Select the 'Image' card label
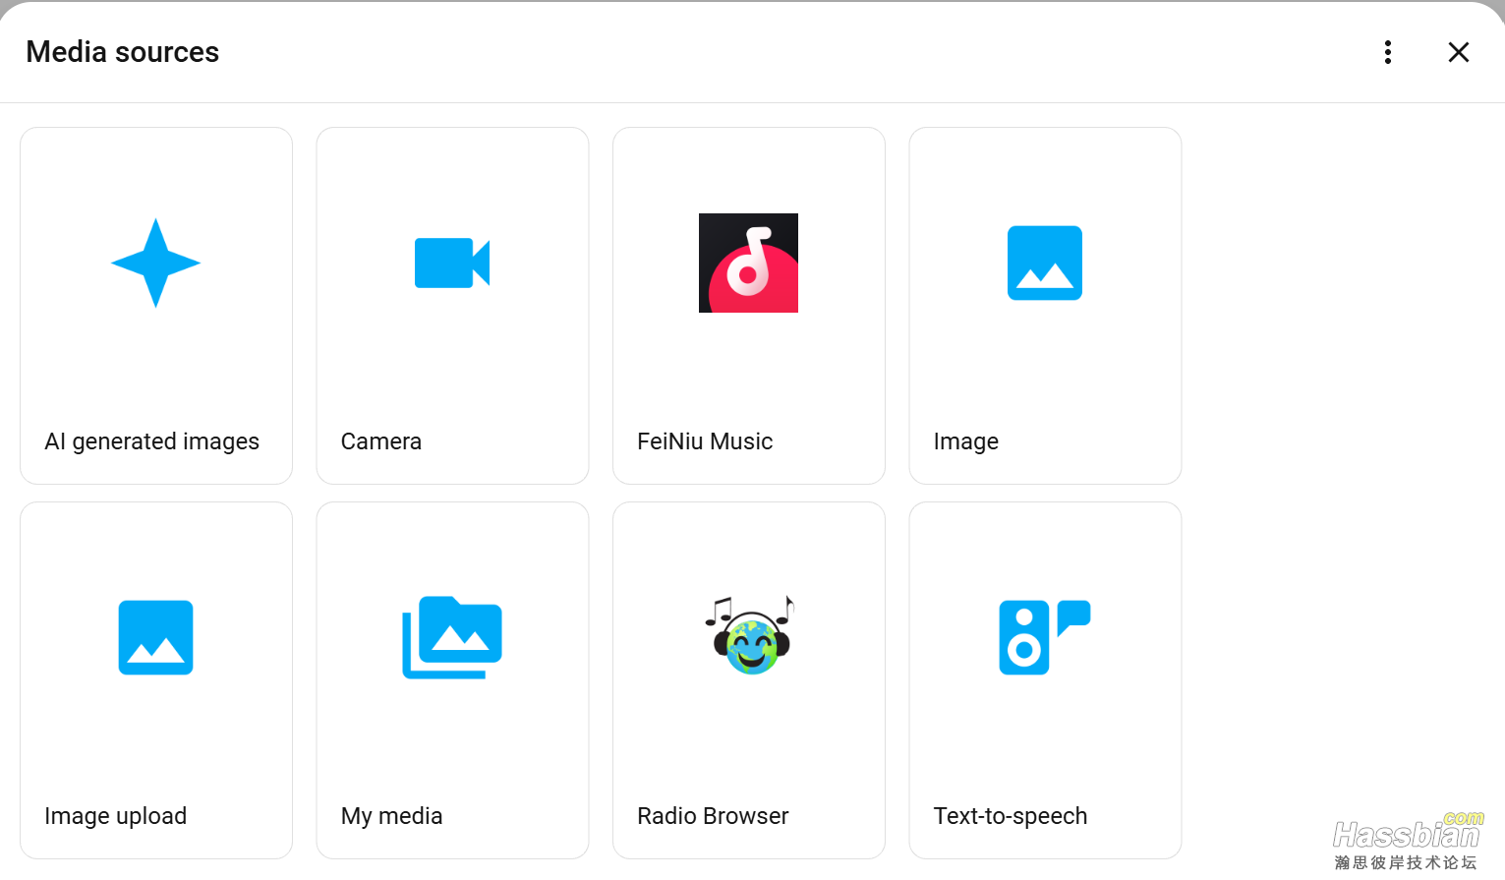Viewport: 1505px width, 880px height. tap(966, 442)
